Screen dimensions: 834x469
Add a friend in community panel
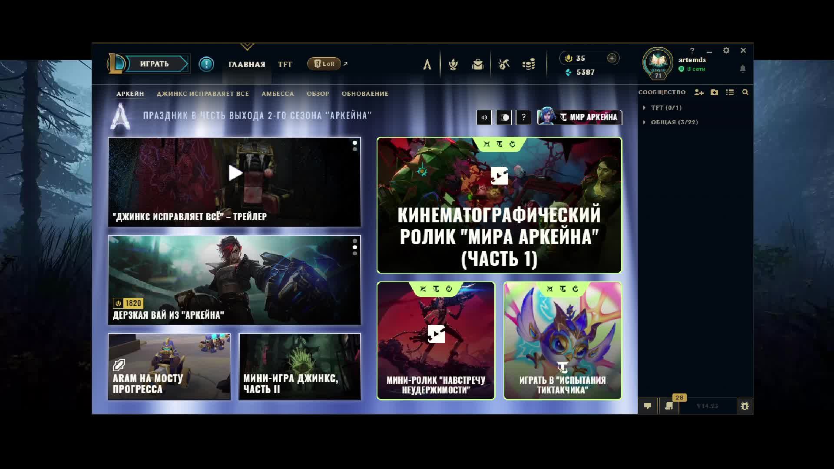pos(698,92)
